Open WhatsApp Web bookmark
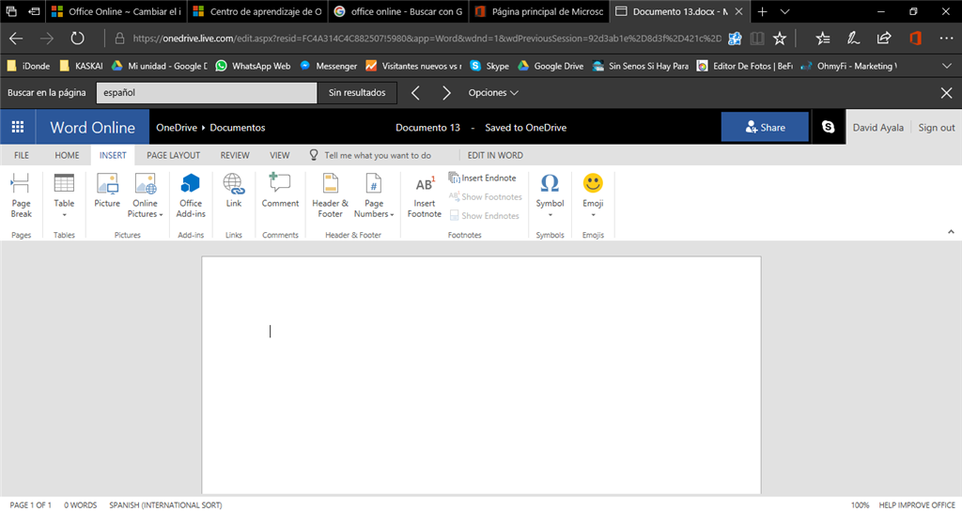The image size is (962, 512). 254,66
